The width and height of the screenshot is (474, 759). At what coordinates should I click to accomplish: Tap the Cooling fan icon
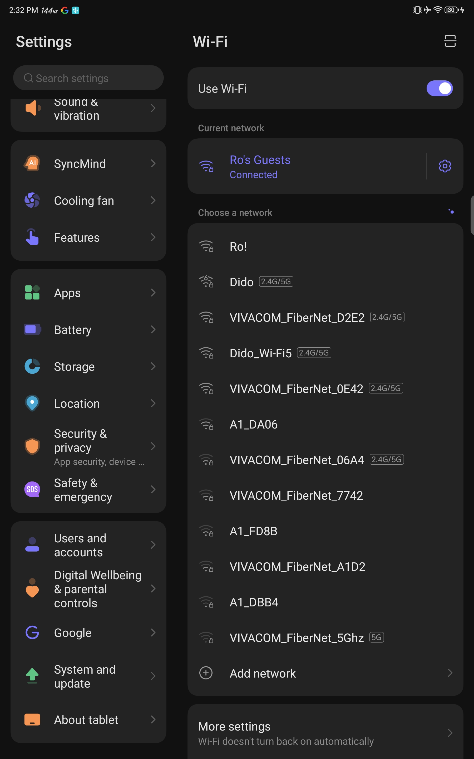pyautogui.click(x=32, y=200)
